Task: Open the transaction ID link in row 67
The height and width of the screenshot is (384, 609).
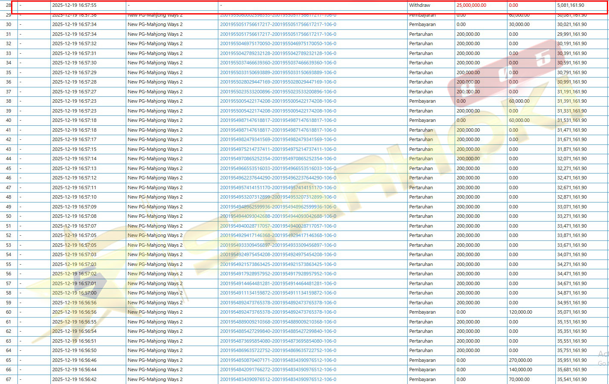Action: 278,379
